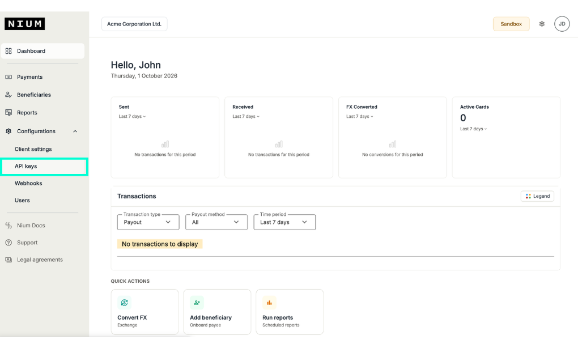
Task: Click the Run reports bar chart icon
Action: point(270,303)
